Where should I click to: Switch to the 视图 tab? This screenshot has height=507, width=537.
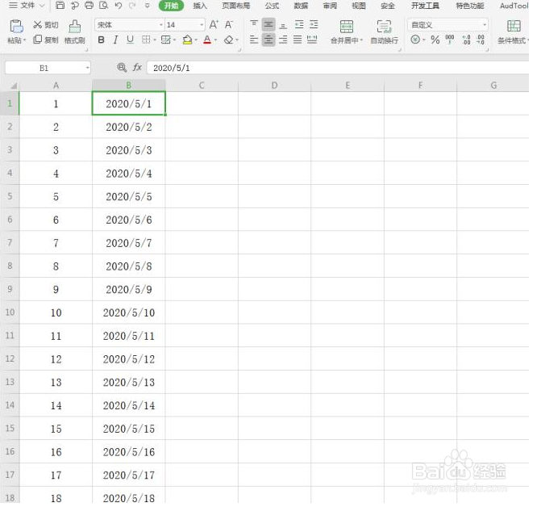359,6
